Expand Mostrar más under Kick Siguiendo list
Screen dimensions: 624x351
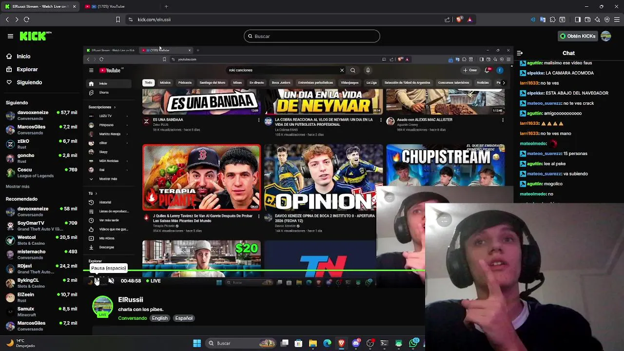tap(18, 187)
